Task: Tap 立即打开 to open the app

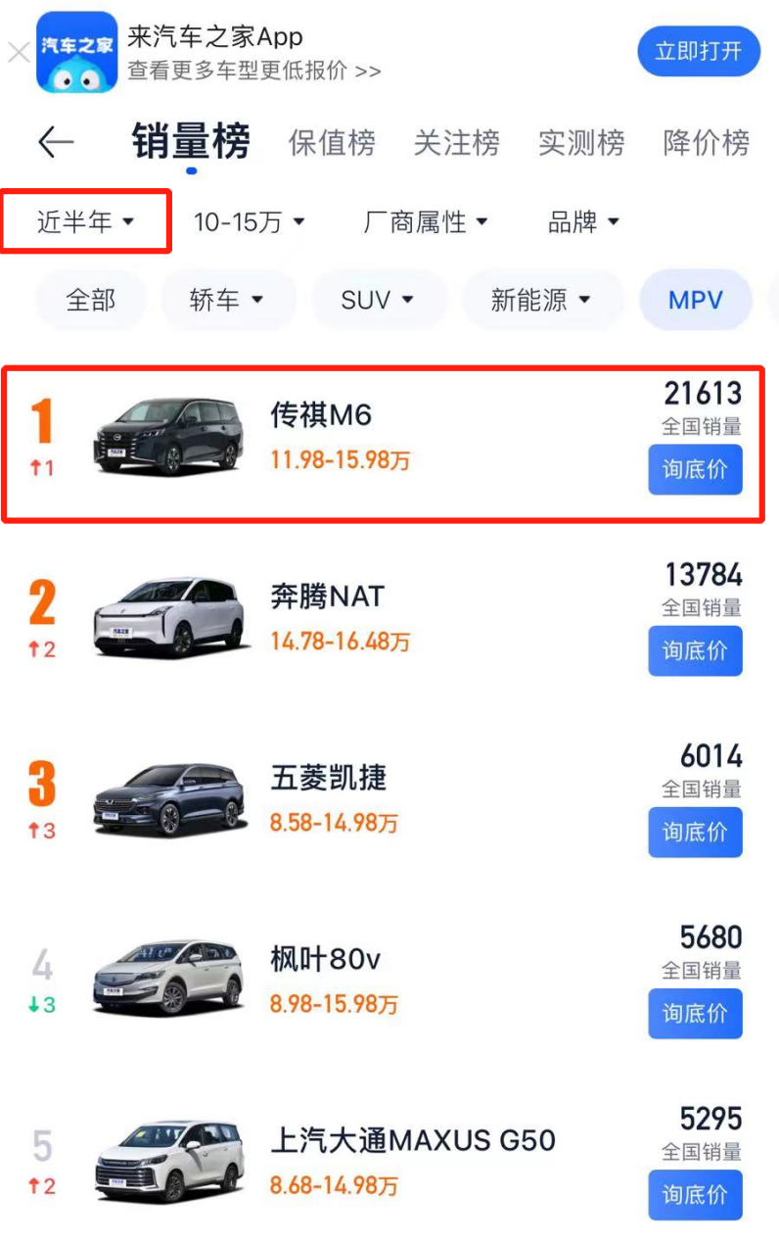Action: coord(699,51)
